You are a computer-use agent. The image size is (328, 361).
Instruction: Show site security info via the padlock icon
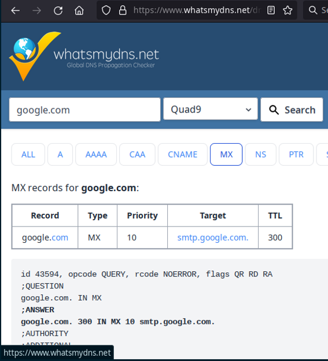click(x=123, y=10)
